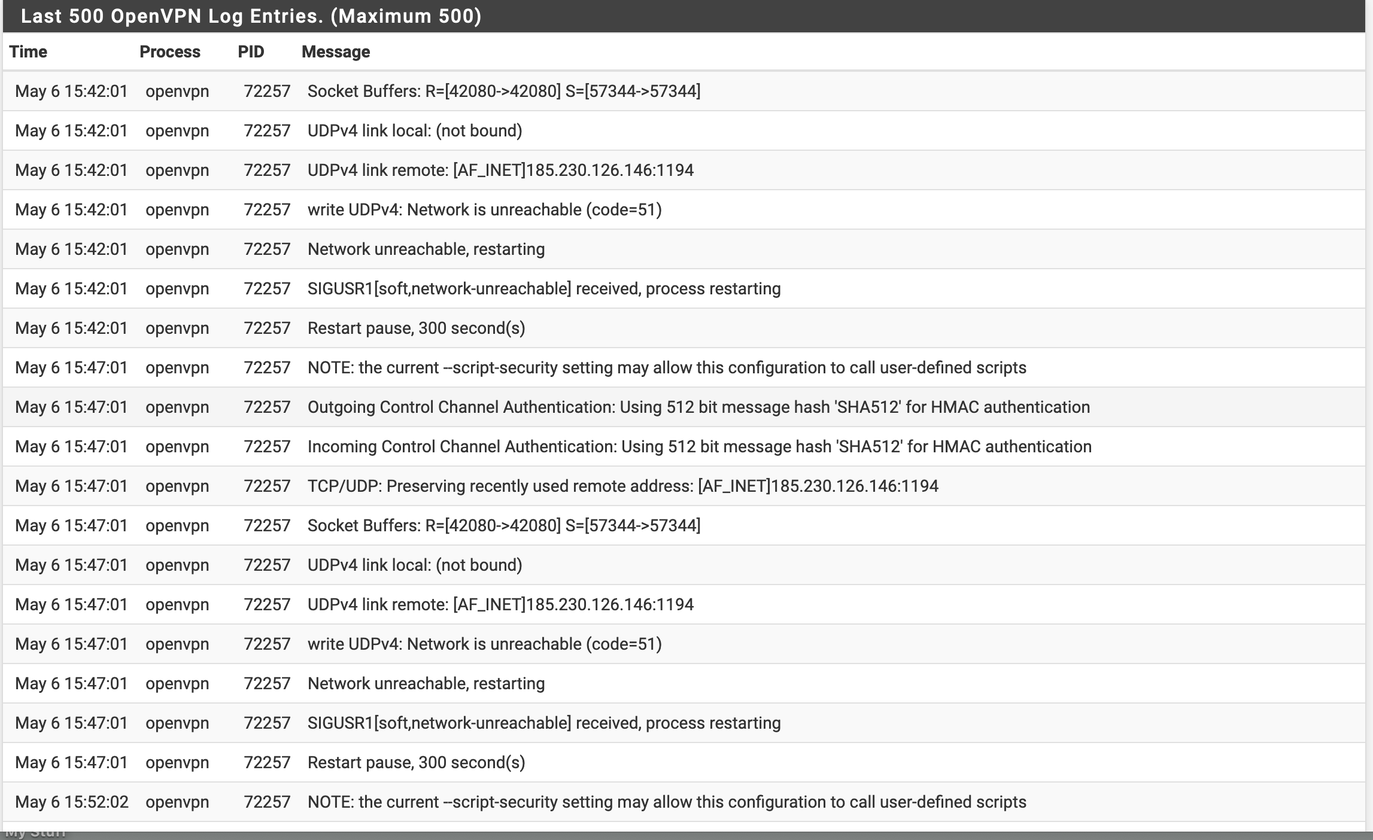Click the PID 72257 in the 15:52:02 row
Viewport: 1373px width, 840px height.
(267, 802)
